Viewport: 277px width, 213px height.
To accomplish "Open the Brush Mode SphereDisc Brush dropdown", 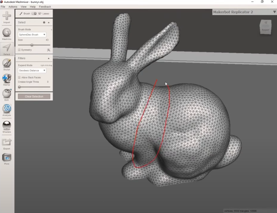I will (32, 34).
